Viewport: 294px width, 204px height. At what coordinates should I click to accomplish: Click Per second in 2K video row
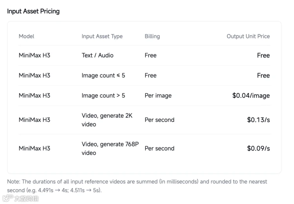(x=159, y=120)
